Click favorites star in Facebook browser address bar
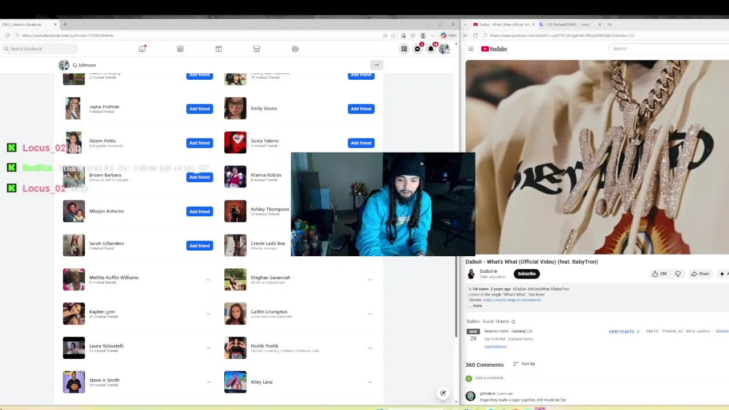 [393, 35]
